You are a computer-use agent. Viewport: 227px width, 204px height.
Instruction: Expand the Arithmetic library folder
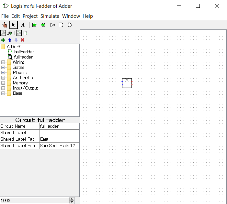pos(3,78)
